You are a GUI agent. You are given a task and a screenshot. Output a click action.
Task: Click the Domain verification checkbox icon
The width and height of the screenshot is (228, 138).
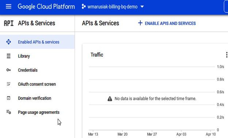(x=8, y=98)
